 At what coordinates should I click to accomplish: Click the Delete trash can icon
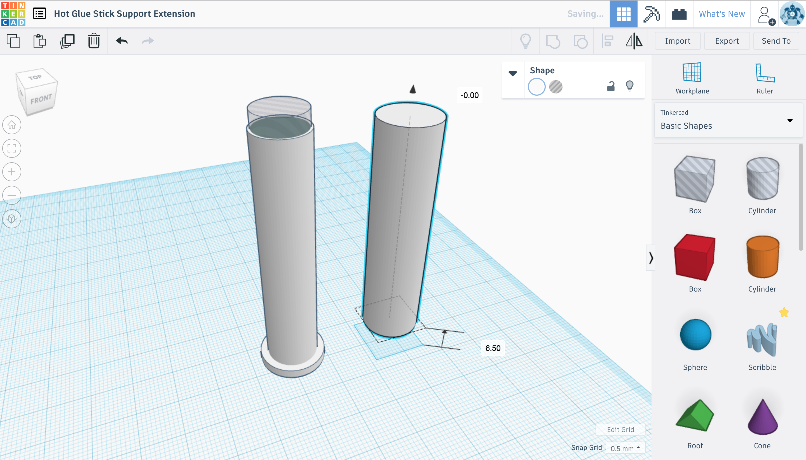click(x=94, y=41)
